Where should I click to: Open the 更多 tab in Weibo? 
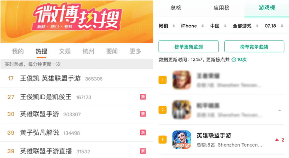(x=135, y=51)
